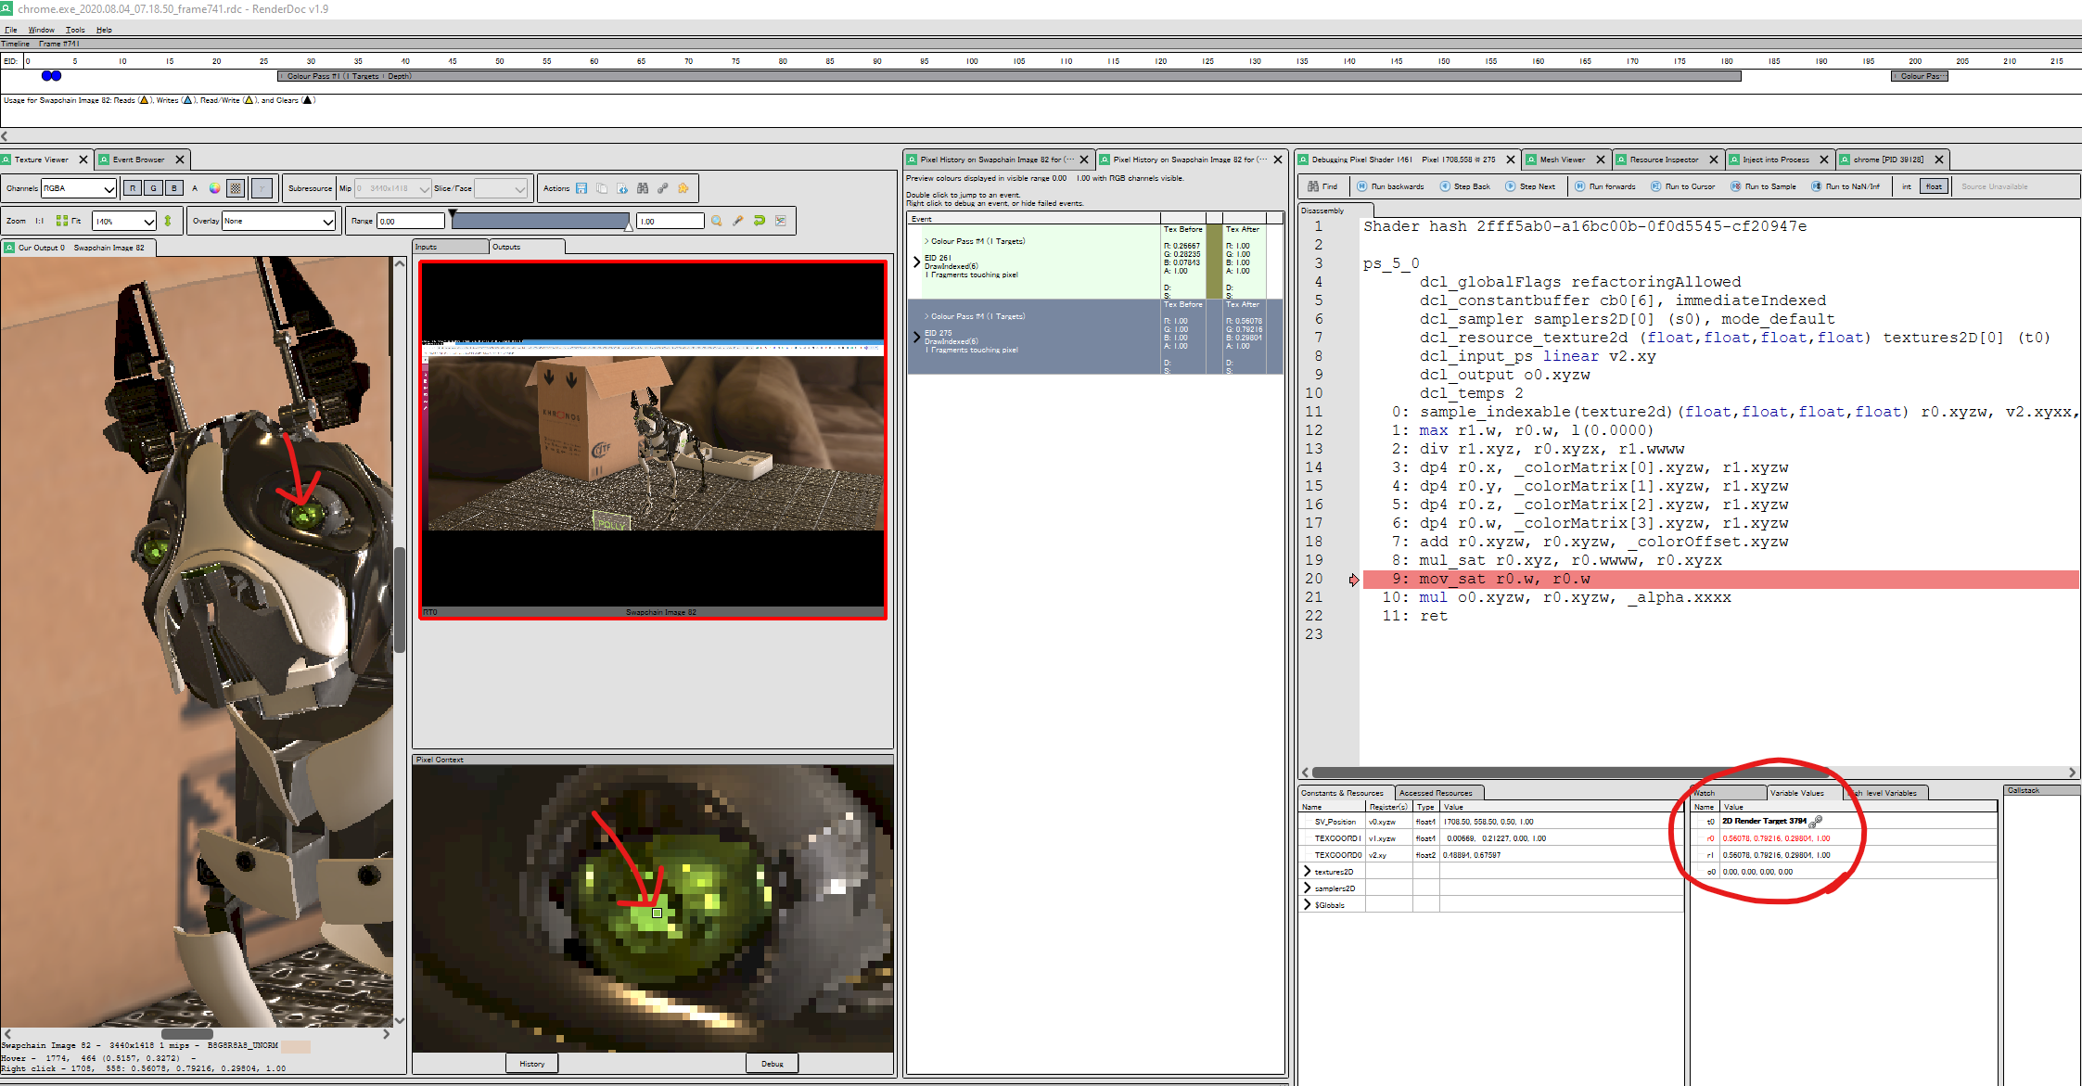
Task: Toggle checkerboard alpha background button
Action: 236,188
